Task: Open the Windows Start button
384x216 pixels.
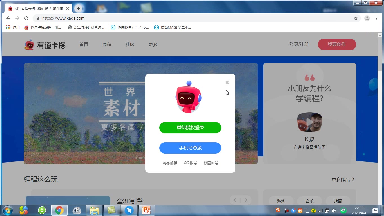Action: click(7, 210)
